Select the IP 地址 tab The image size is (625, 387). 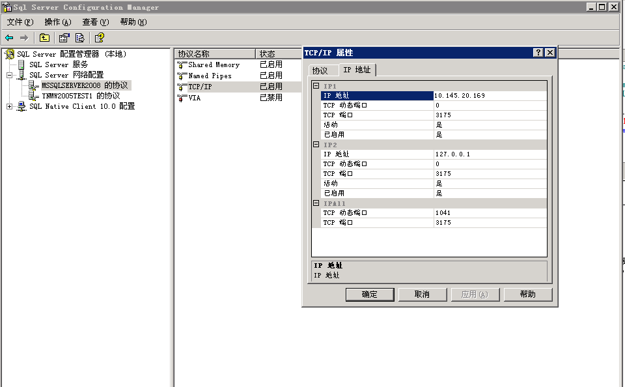[357, 70]
